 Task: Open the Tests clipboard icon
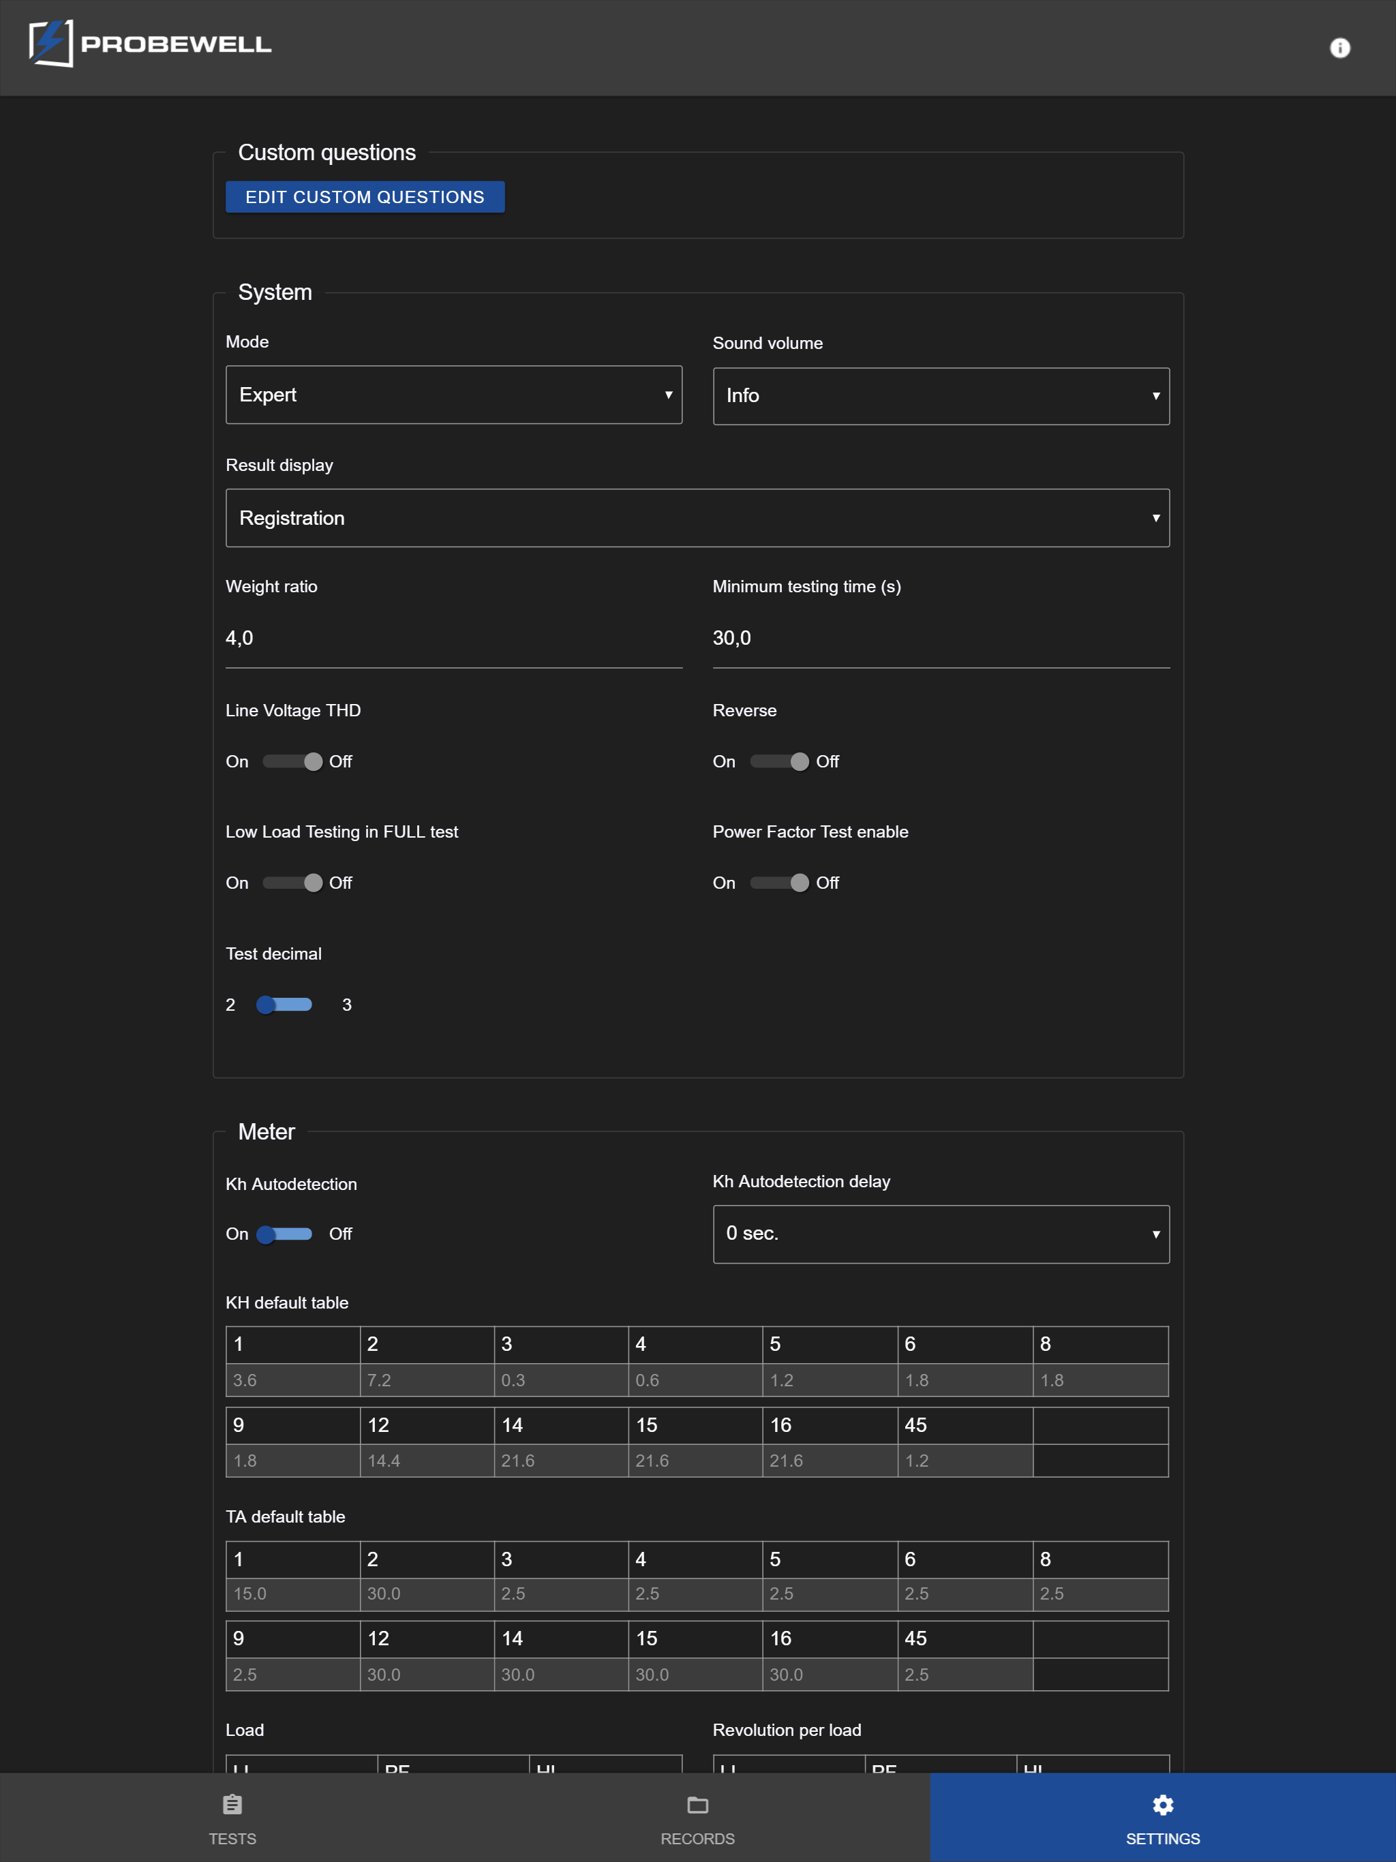pos(232,1804)
